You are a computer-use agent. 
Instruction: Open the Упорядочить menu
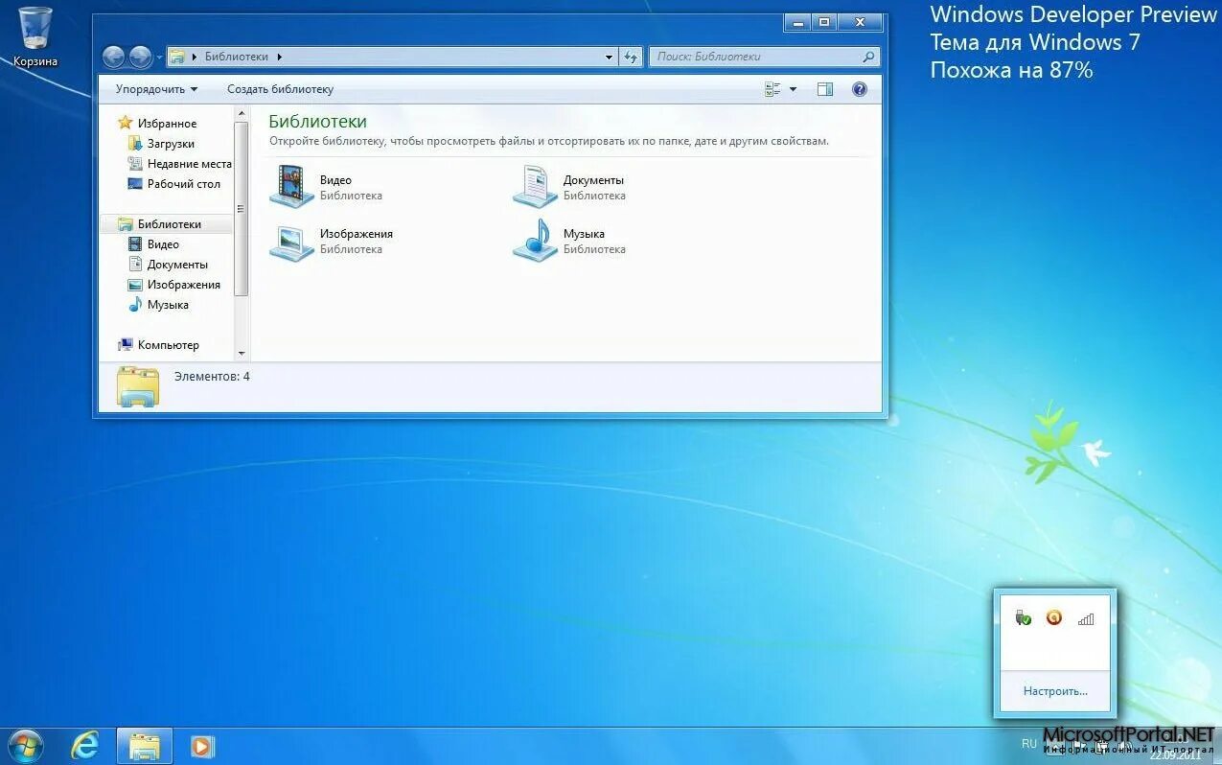pos(156,89)
